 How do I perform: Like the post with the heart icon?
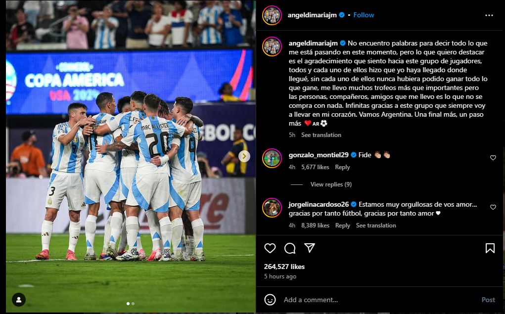tap(270, 248)
